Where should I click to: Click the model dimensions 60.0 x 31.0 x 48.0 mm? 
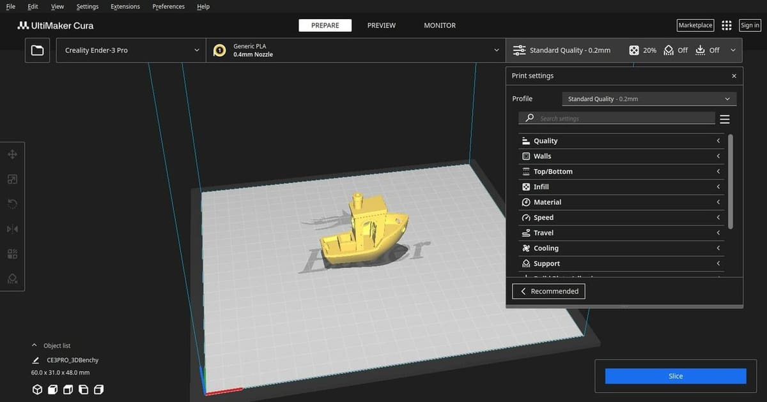60,373
